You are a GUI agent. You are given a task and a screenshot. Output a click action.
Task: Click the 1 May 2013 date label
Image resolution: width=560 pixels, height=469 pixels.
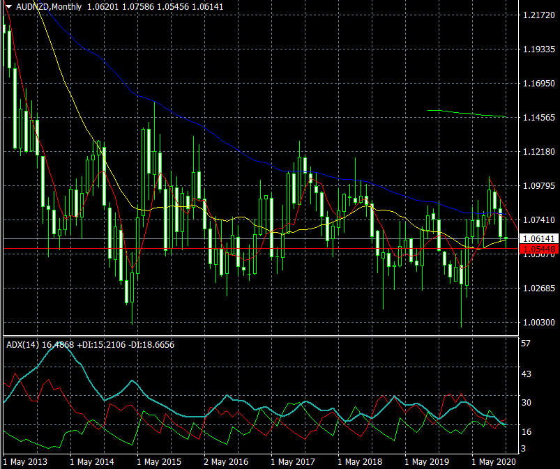tap(25, 462)
